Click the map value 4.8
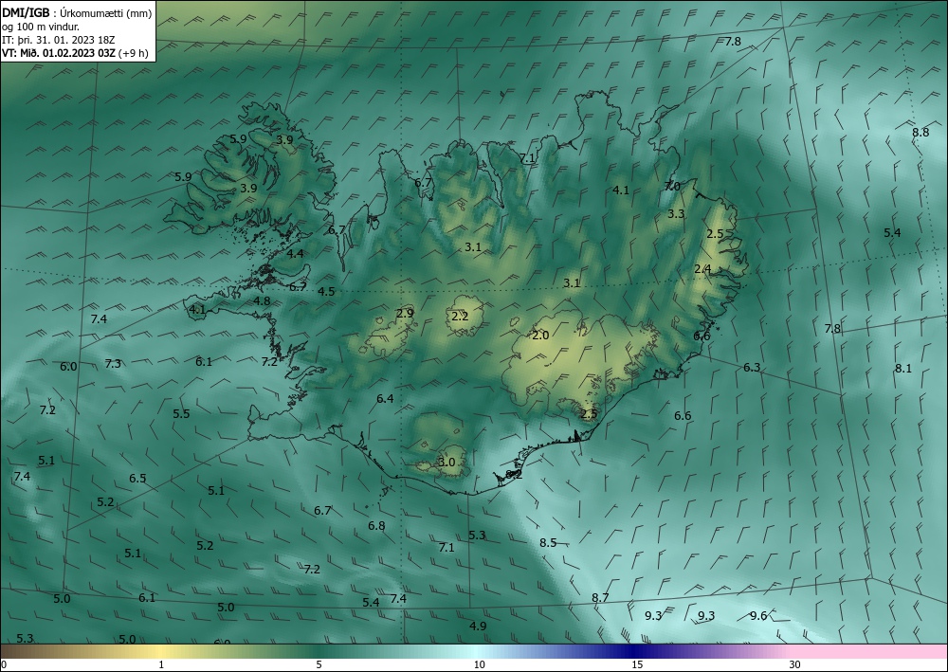The image size is (948, 672). pyautogui.click(x=262, y=301)
